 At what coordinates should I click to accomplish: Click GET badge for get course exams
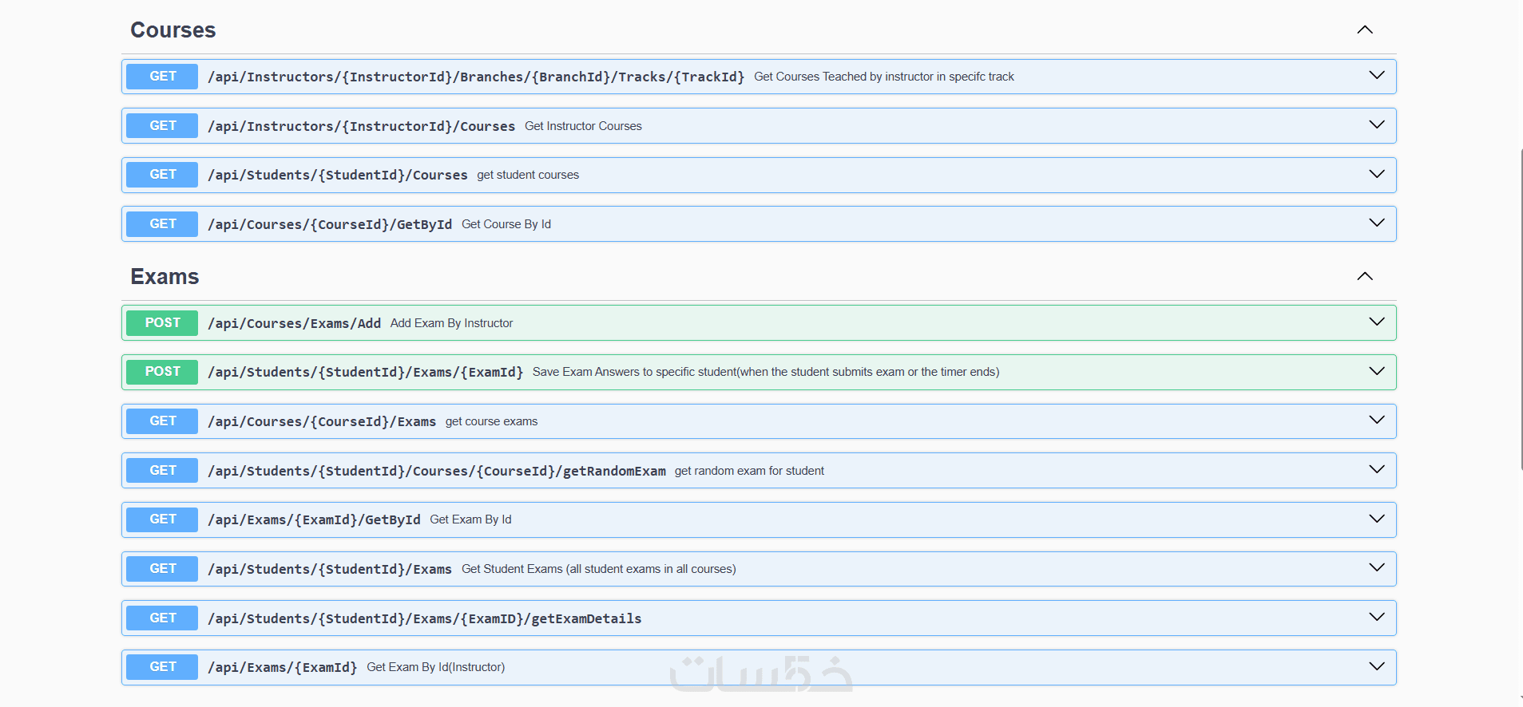(x=162, y=421)
